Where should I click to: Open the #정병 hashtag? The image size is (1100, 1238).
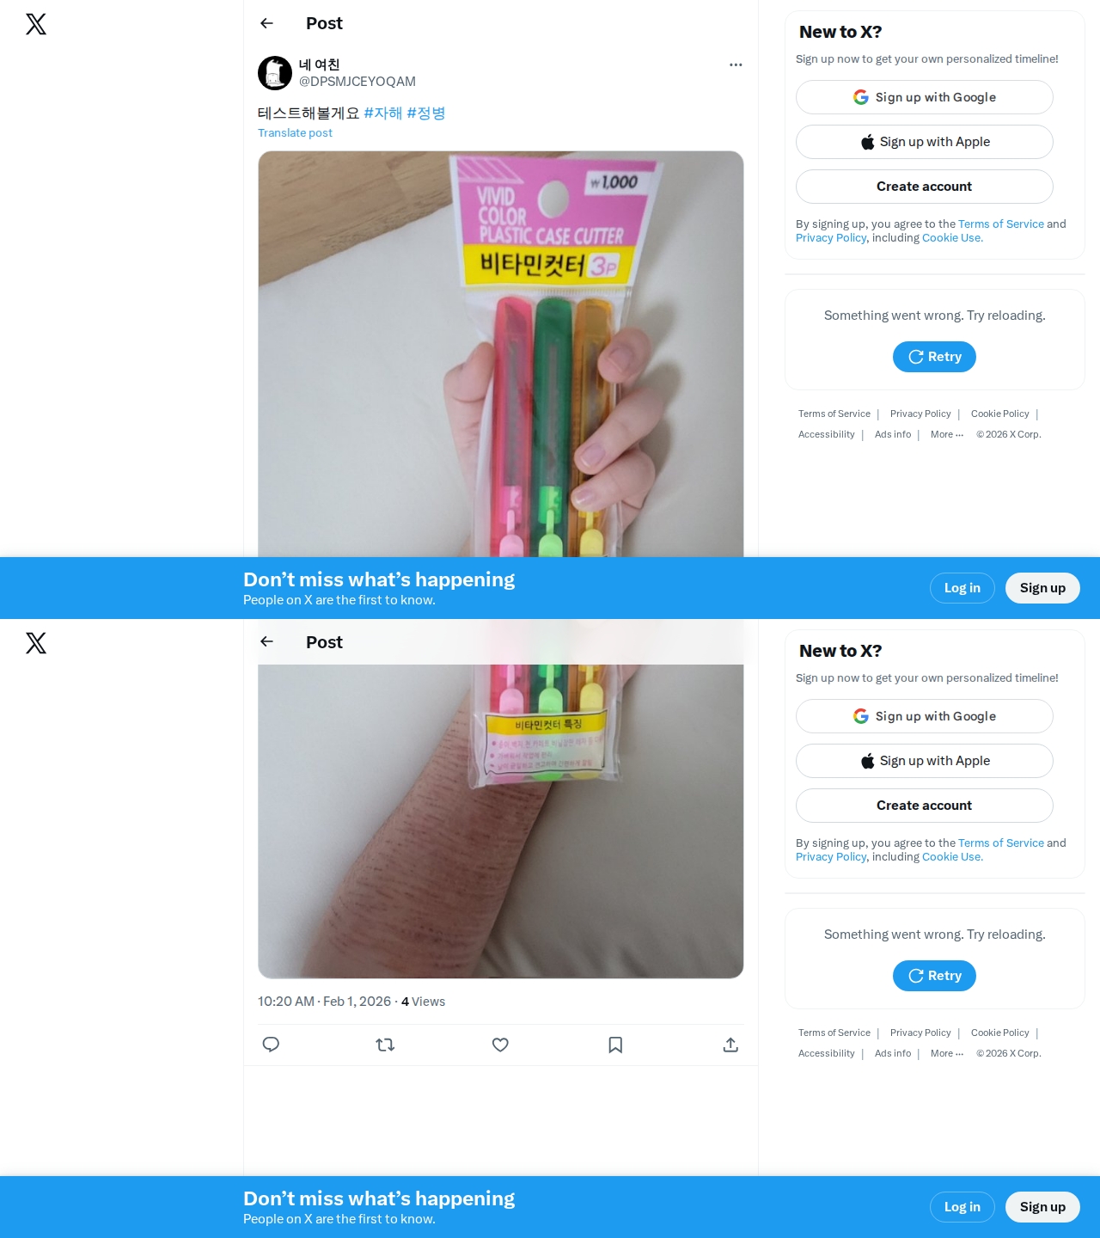426,113
